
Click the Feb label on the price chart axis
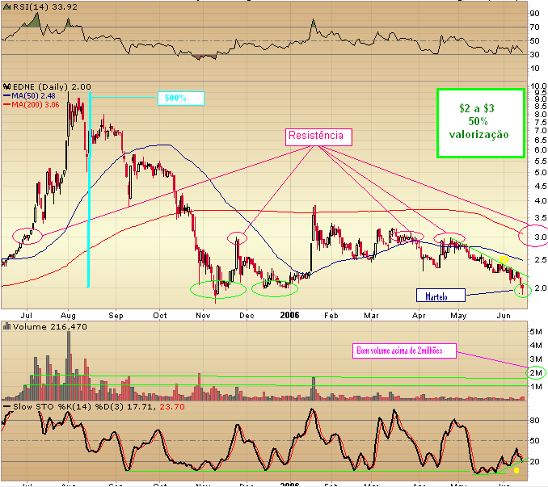[x=331, y=316]
